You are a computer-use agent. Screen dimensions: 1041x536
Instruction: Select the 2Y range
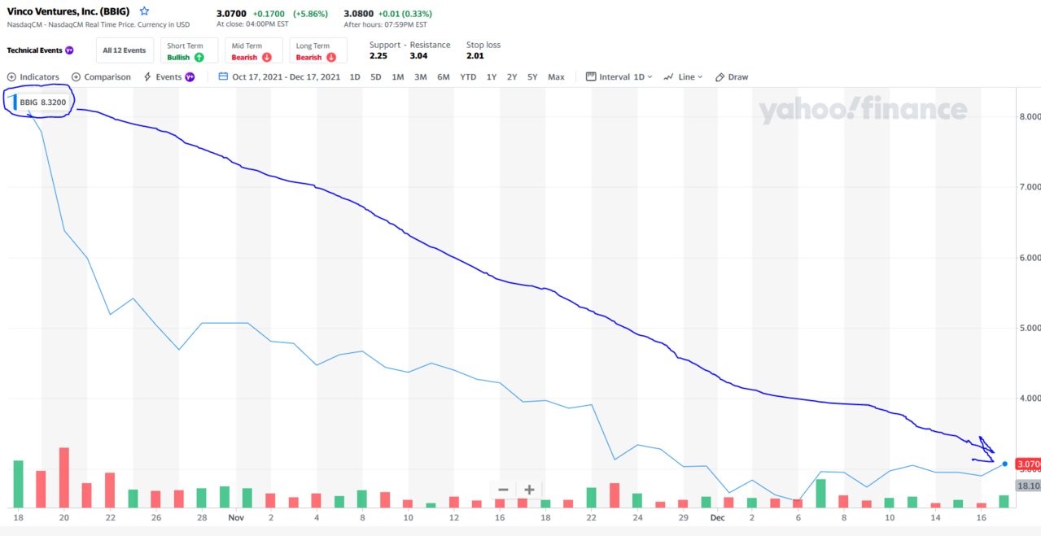(x=512, y=77)
